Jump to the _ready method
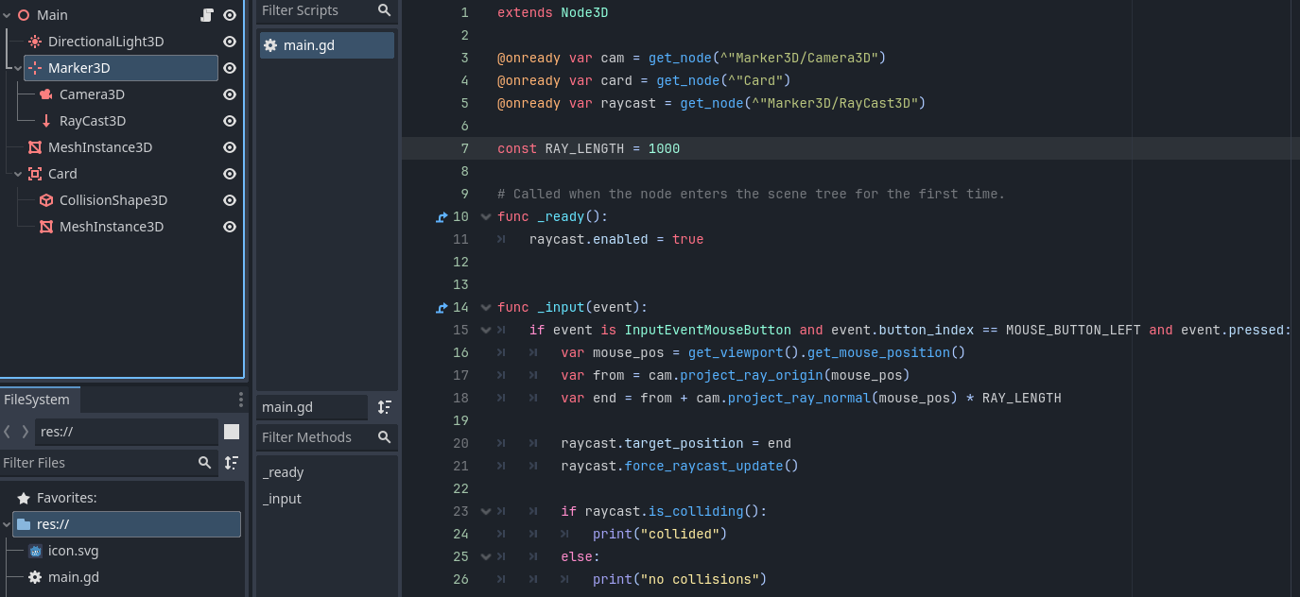This screenshot has height=597, width=1300. pos(284,472)
